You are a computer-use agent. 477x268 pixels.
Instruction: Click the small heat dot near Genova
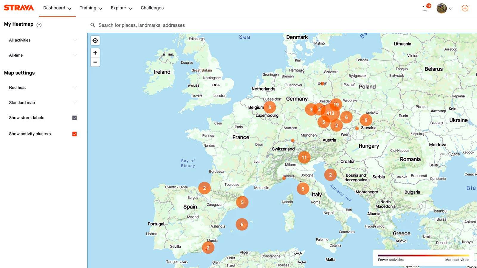point(284,178)
